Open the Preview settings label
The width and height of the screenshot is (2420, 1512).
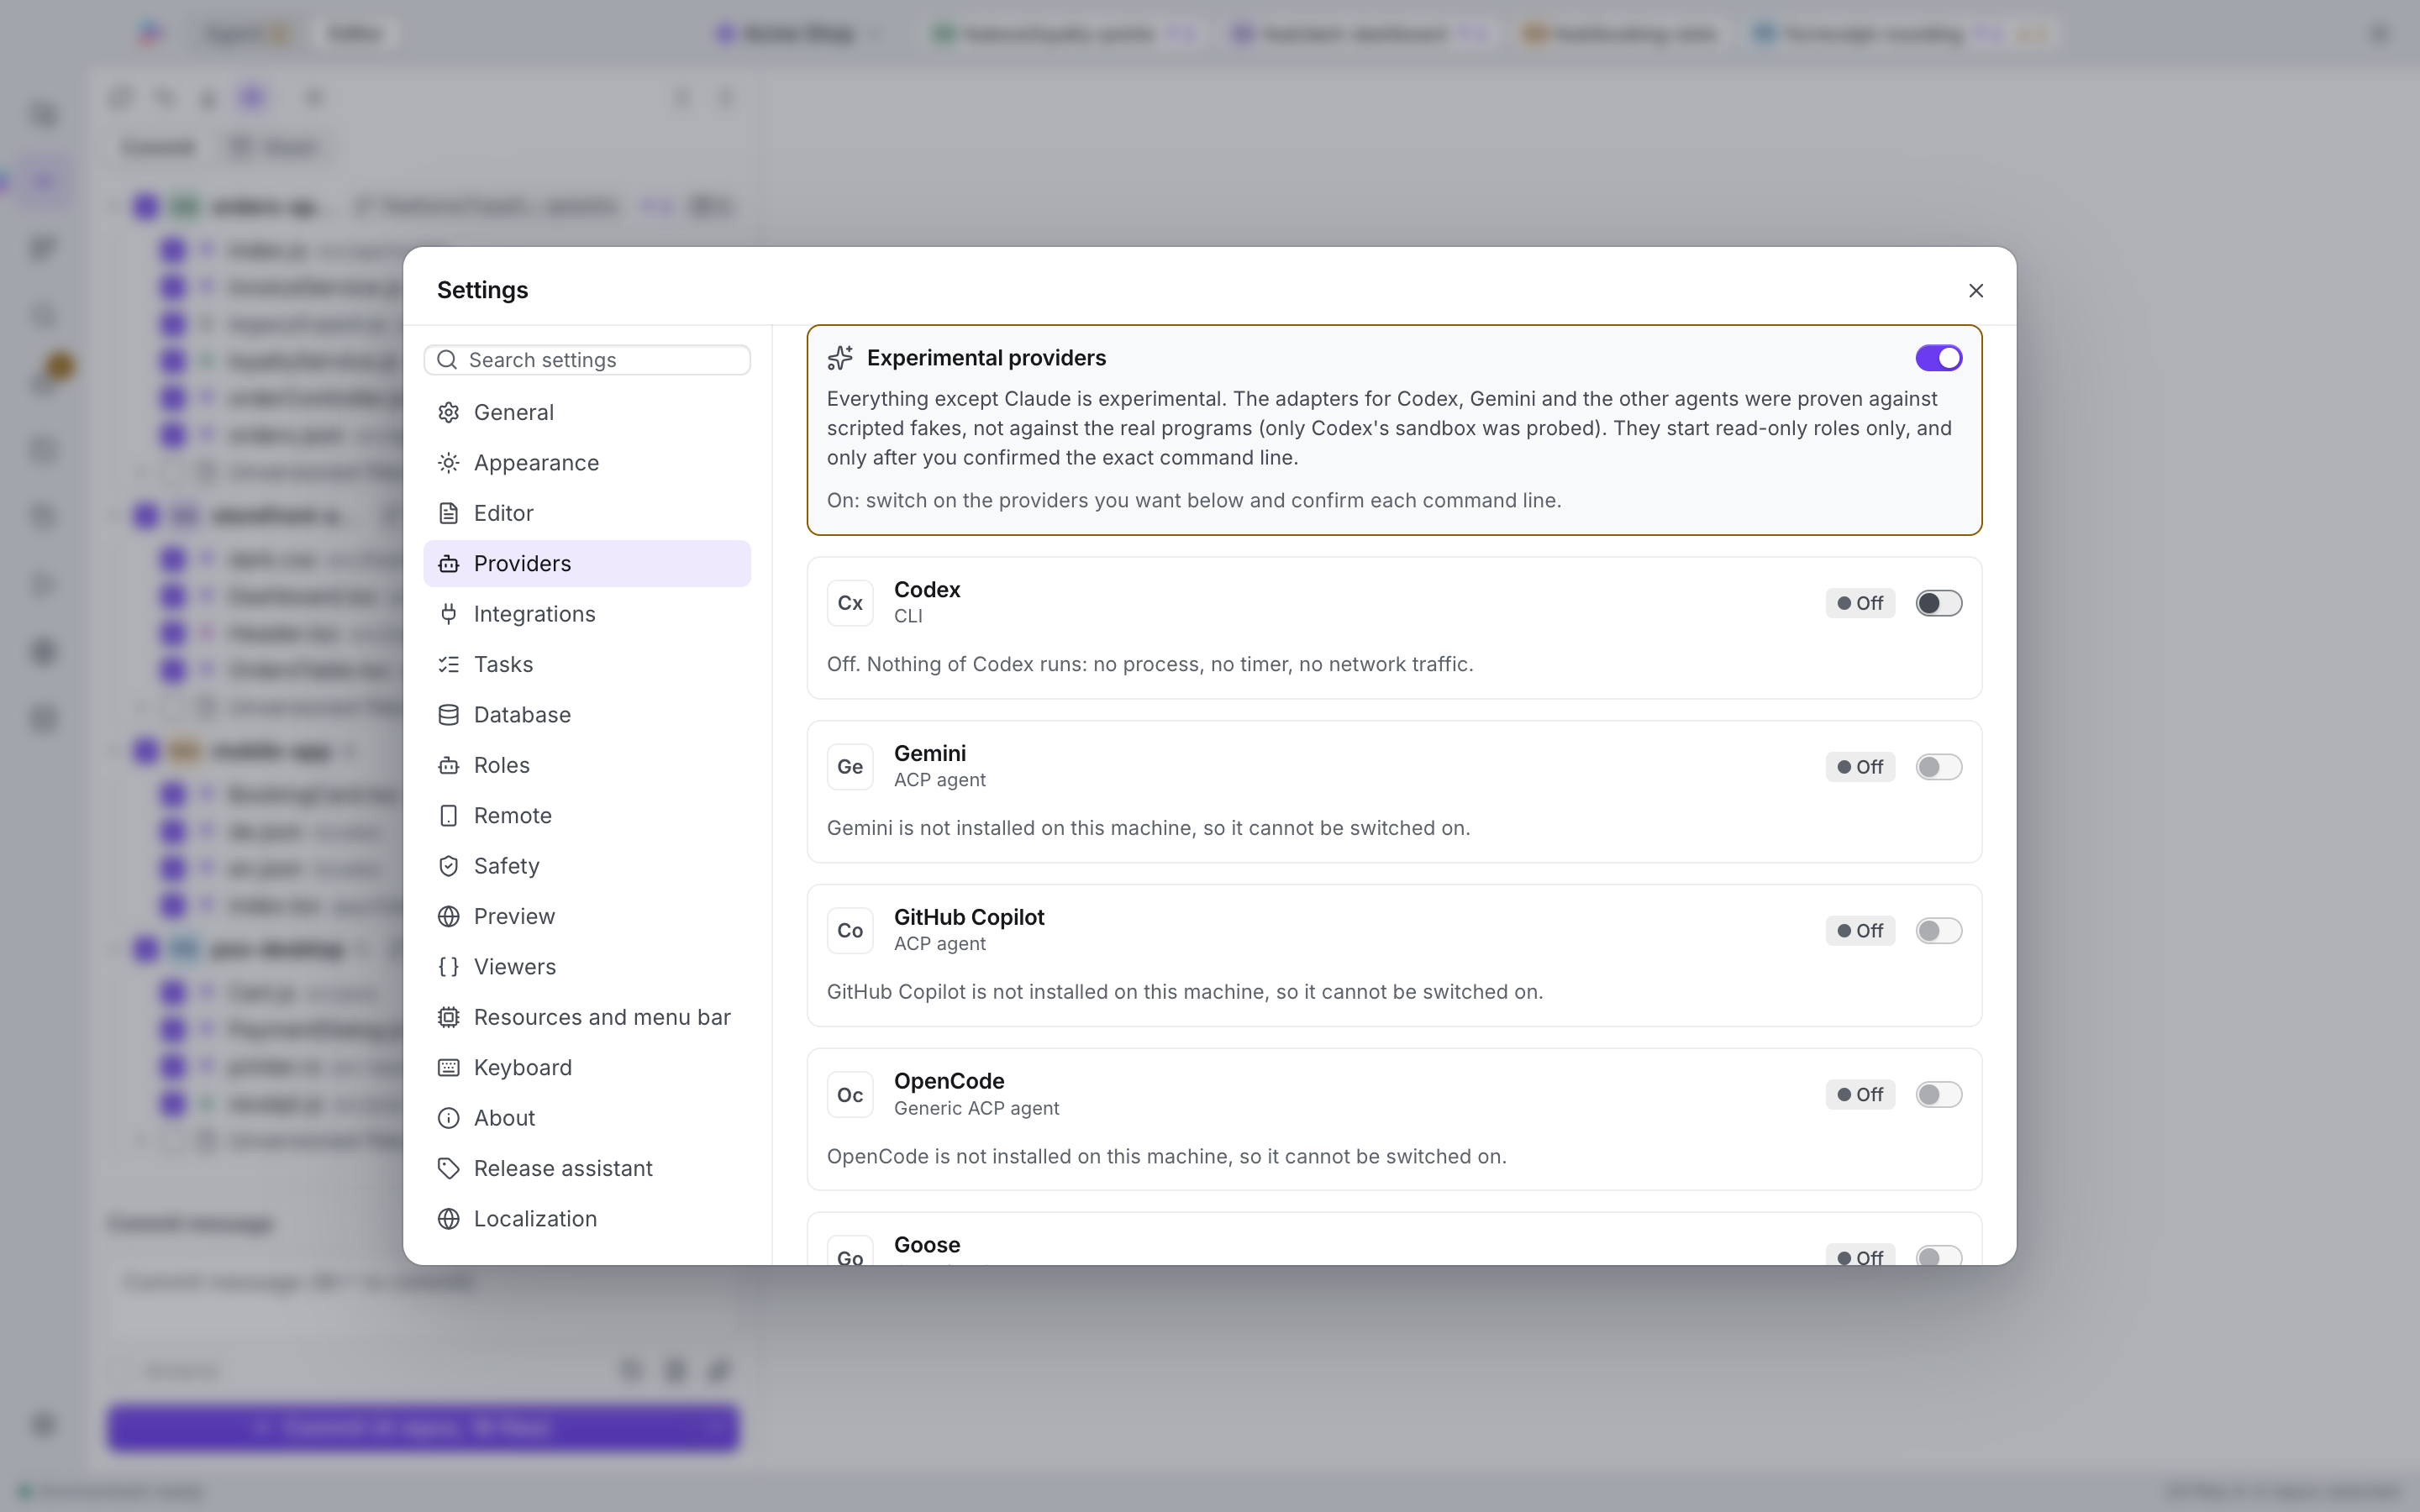514,916
